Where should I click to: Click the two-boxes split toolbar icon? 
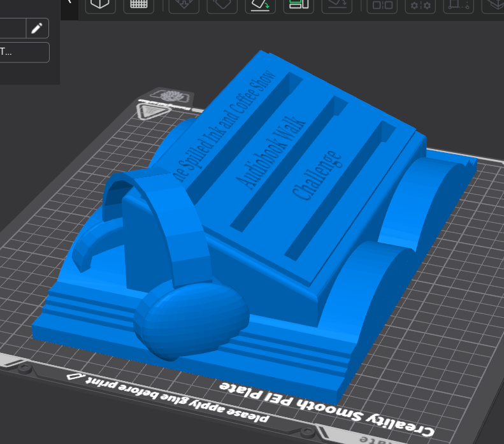pos(382,4)
